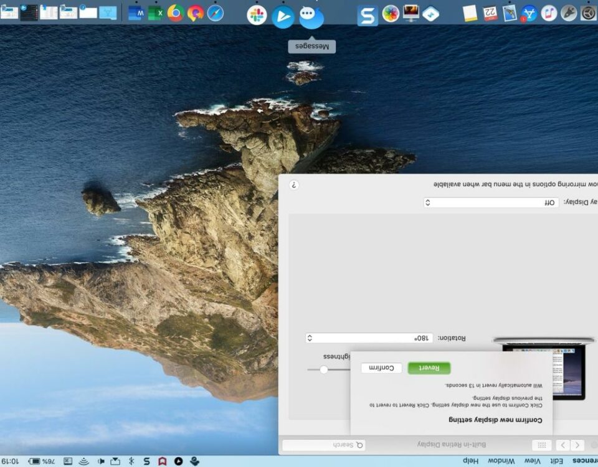Image resolution: width=598 pixels, height=467 pixels.
Task: Open Launchpad rocket icon in Dock
Action: click(x=569, y=13)
